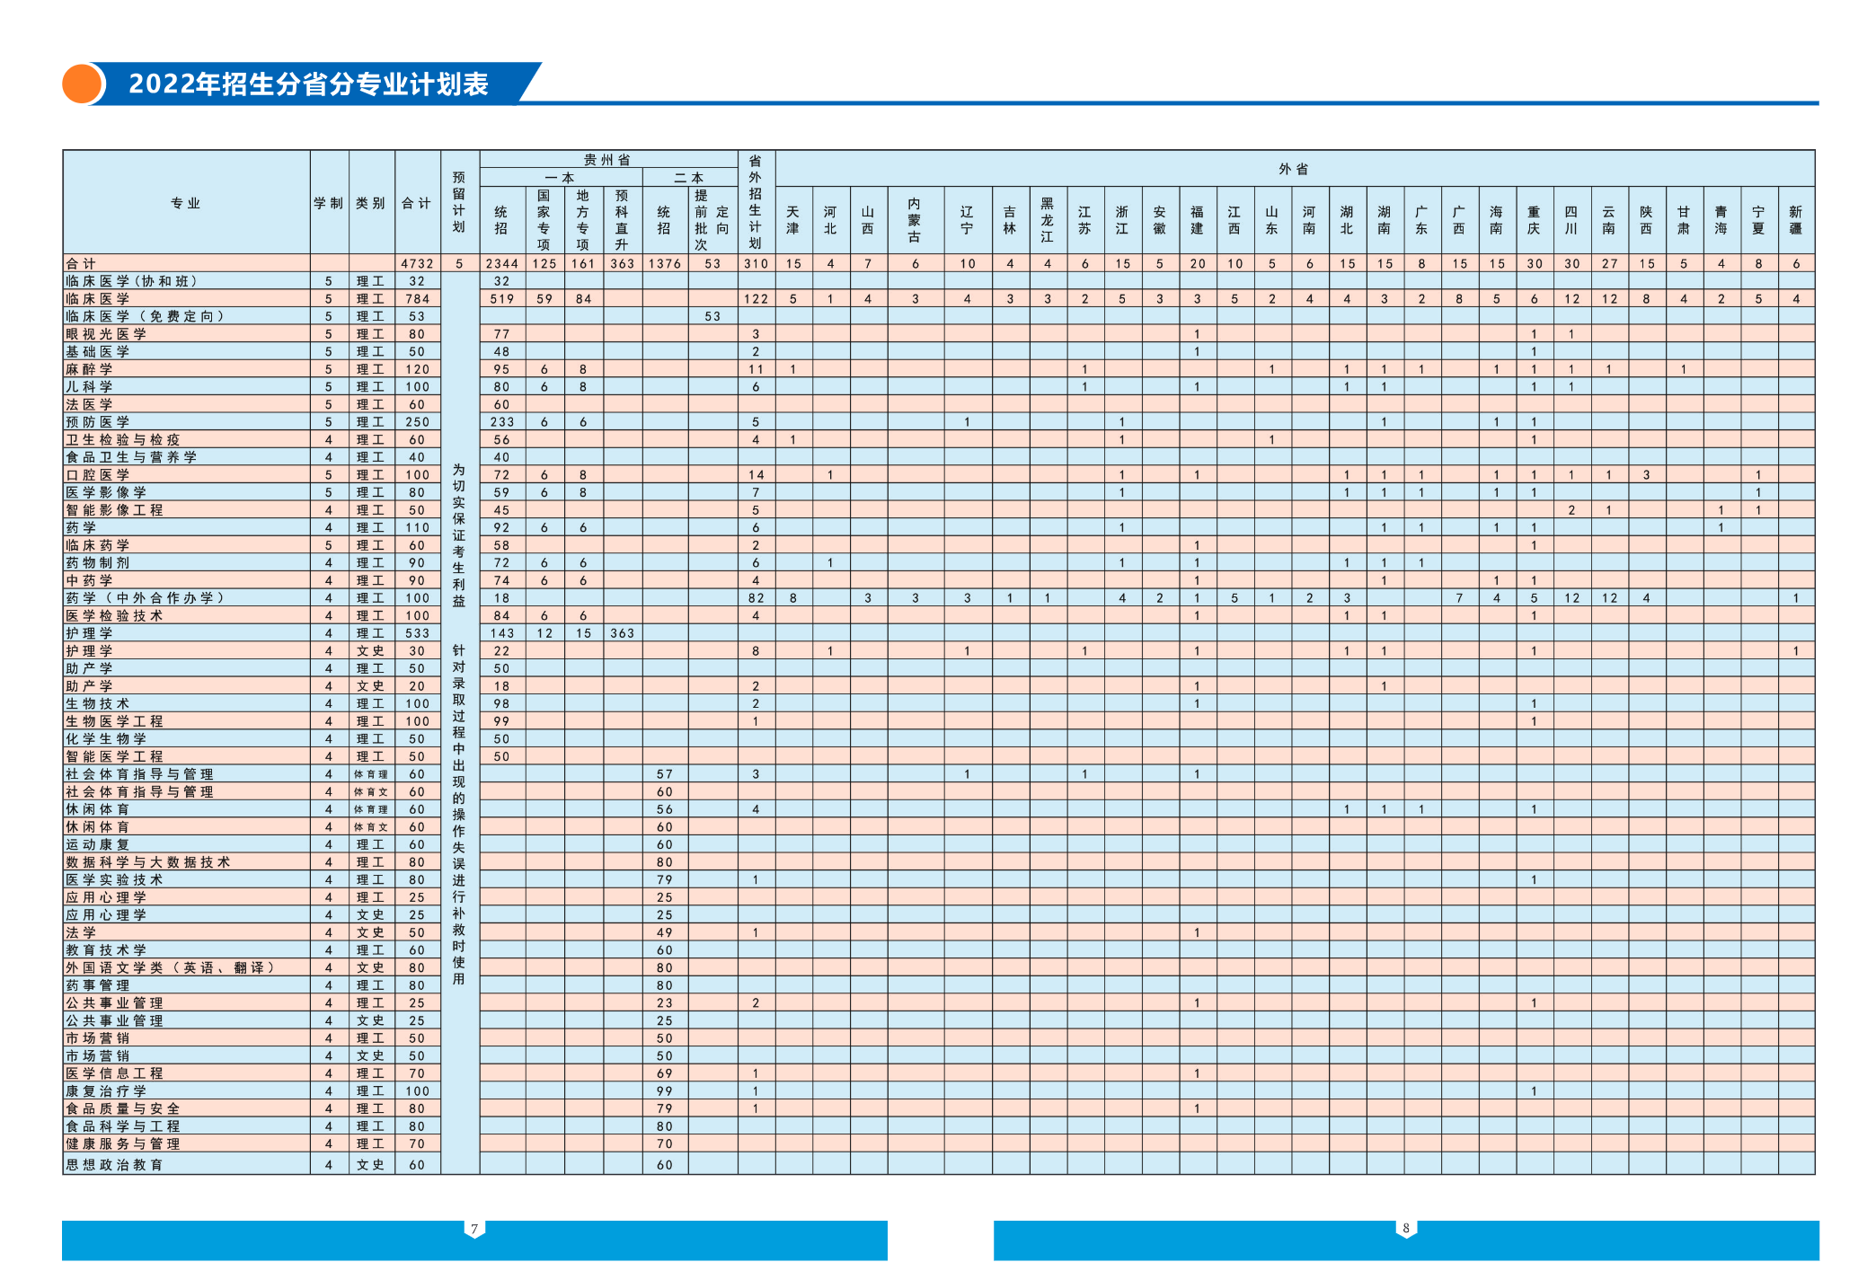The height and width of the screenshot is (1271, 1876).
Task: Click the page 8 number marker
Action: point(1406,1229)
